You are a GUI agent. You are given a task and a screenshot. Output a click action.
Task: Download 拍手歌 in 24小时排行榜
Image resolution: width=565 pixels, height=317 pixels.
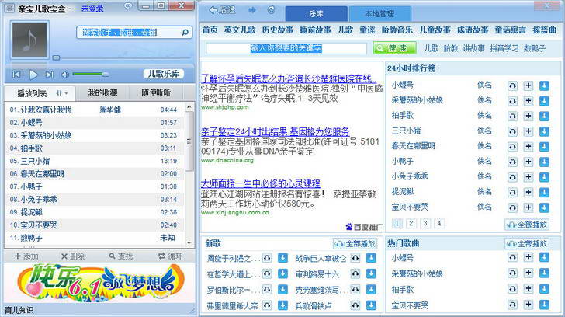pos(544,116)
